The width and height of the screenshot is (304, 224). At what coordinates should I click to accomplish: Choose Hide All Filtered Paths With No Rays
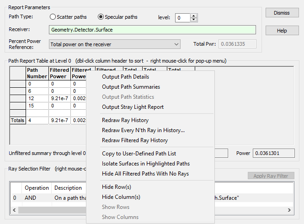pyautogui.click(x=145, y=174)
